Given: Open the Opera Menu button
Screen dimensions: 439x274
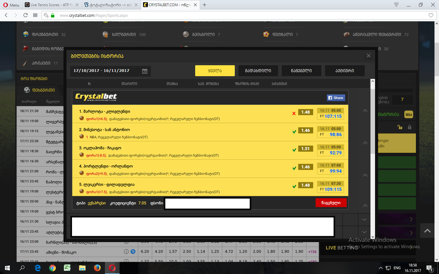Looking at the screenshot, I should 11,5.
